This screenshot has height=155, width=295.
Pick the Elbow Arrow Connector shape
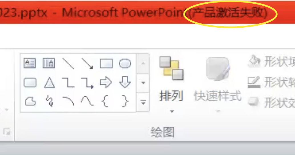pyautogui.click(x=87, y=83)
